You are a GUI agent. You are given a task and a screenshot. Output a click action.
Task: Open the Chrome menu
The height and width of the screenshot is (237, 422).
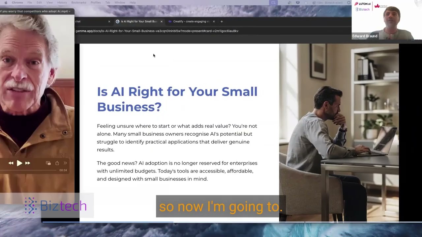click(17, 3)
